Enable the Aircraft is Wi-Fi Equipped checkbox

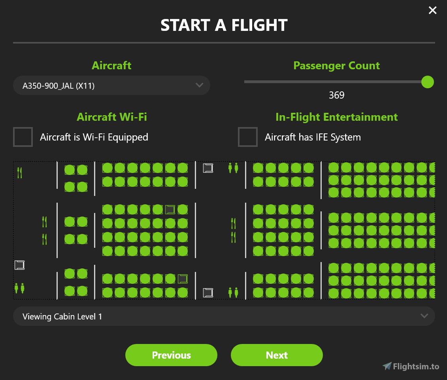[23, 137]
